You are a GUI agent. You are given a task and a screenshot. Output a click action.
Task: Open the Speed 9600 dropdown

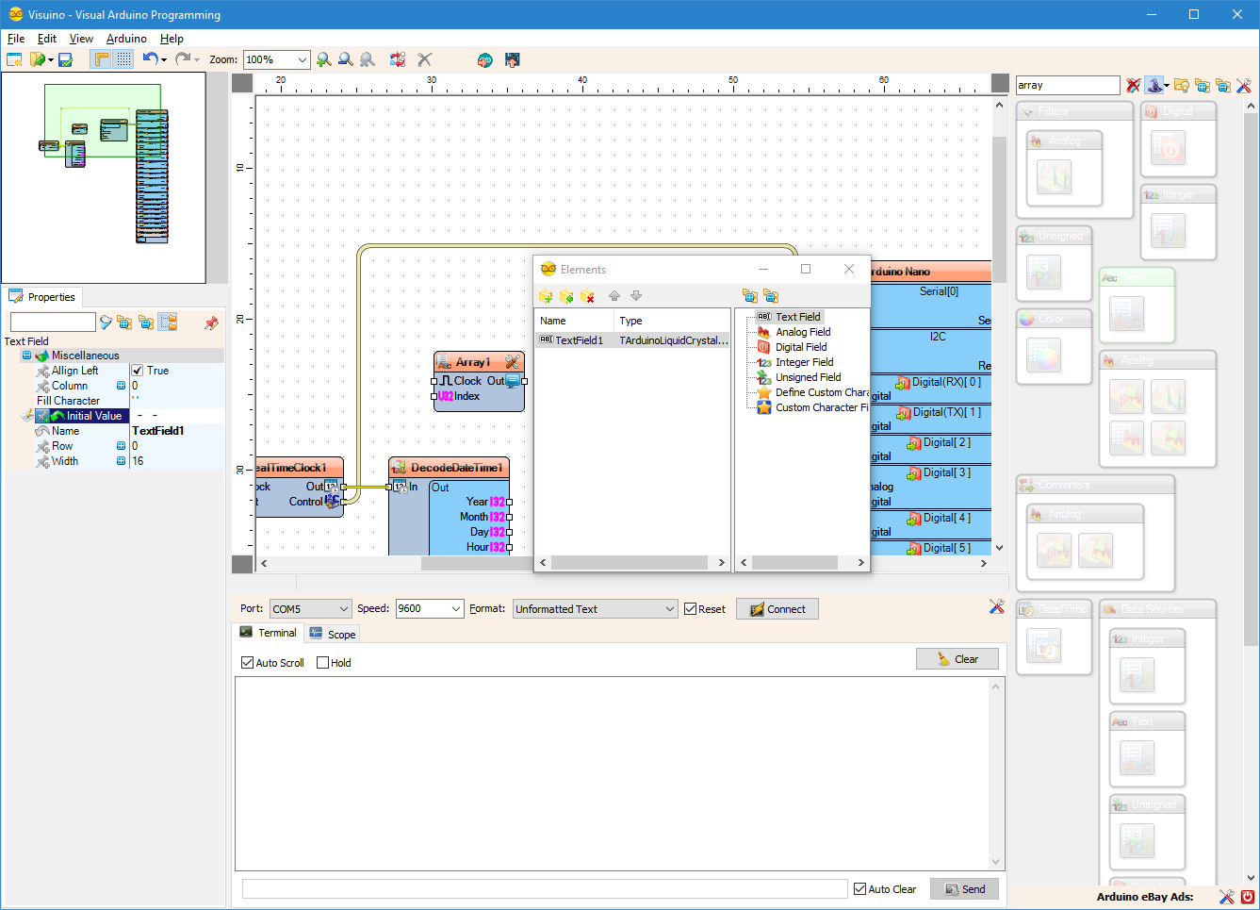(x=456, y=609)
